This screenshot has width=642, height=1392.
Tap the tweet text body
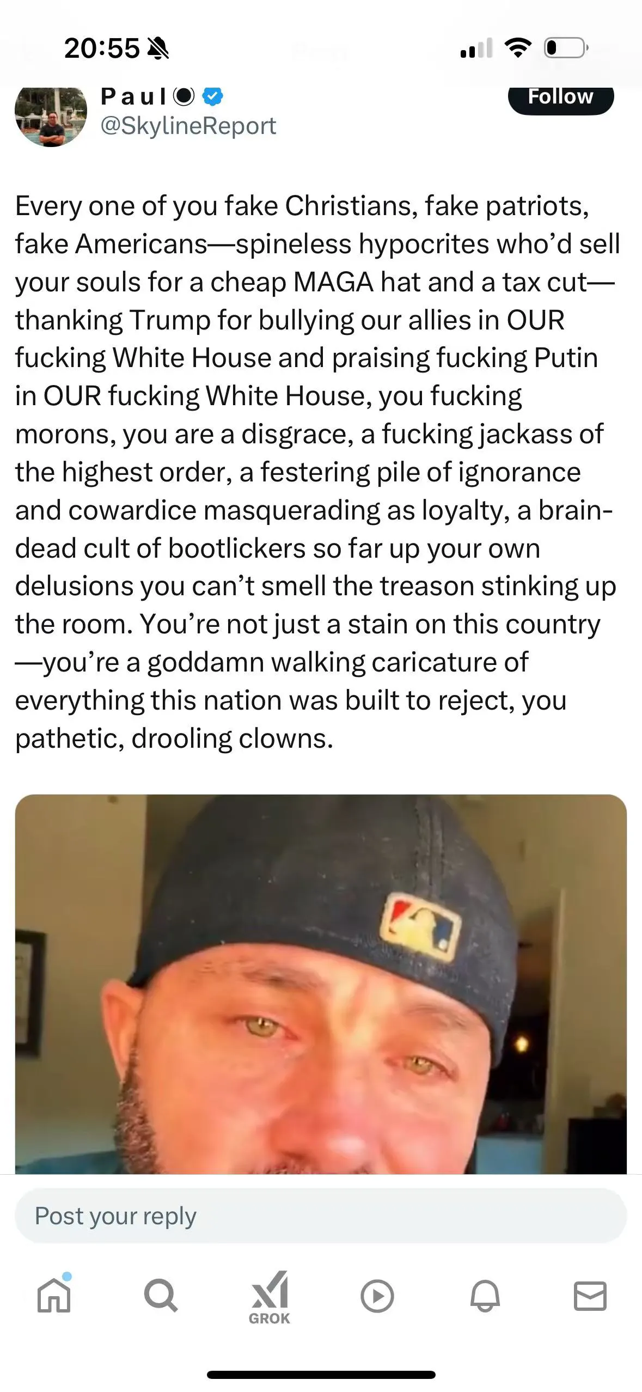point(317,472)
